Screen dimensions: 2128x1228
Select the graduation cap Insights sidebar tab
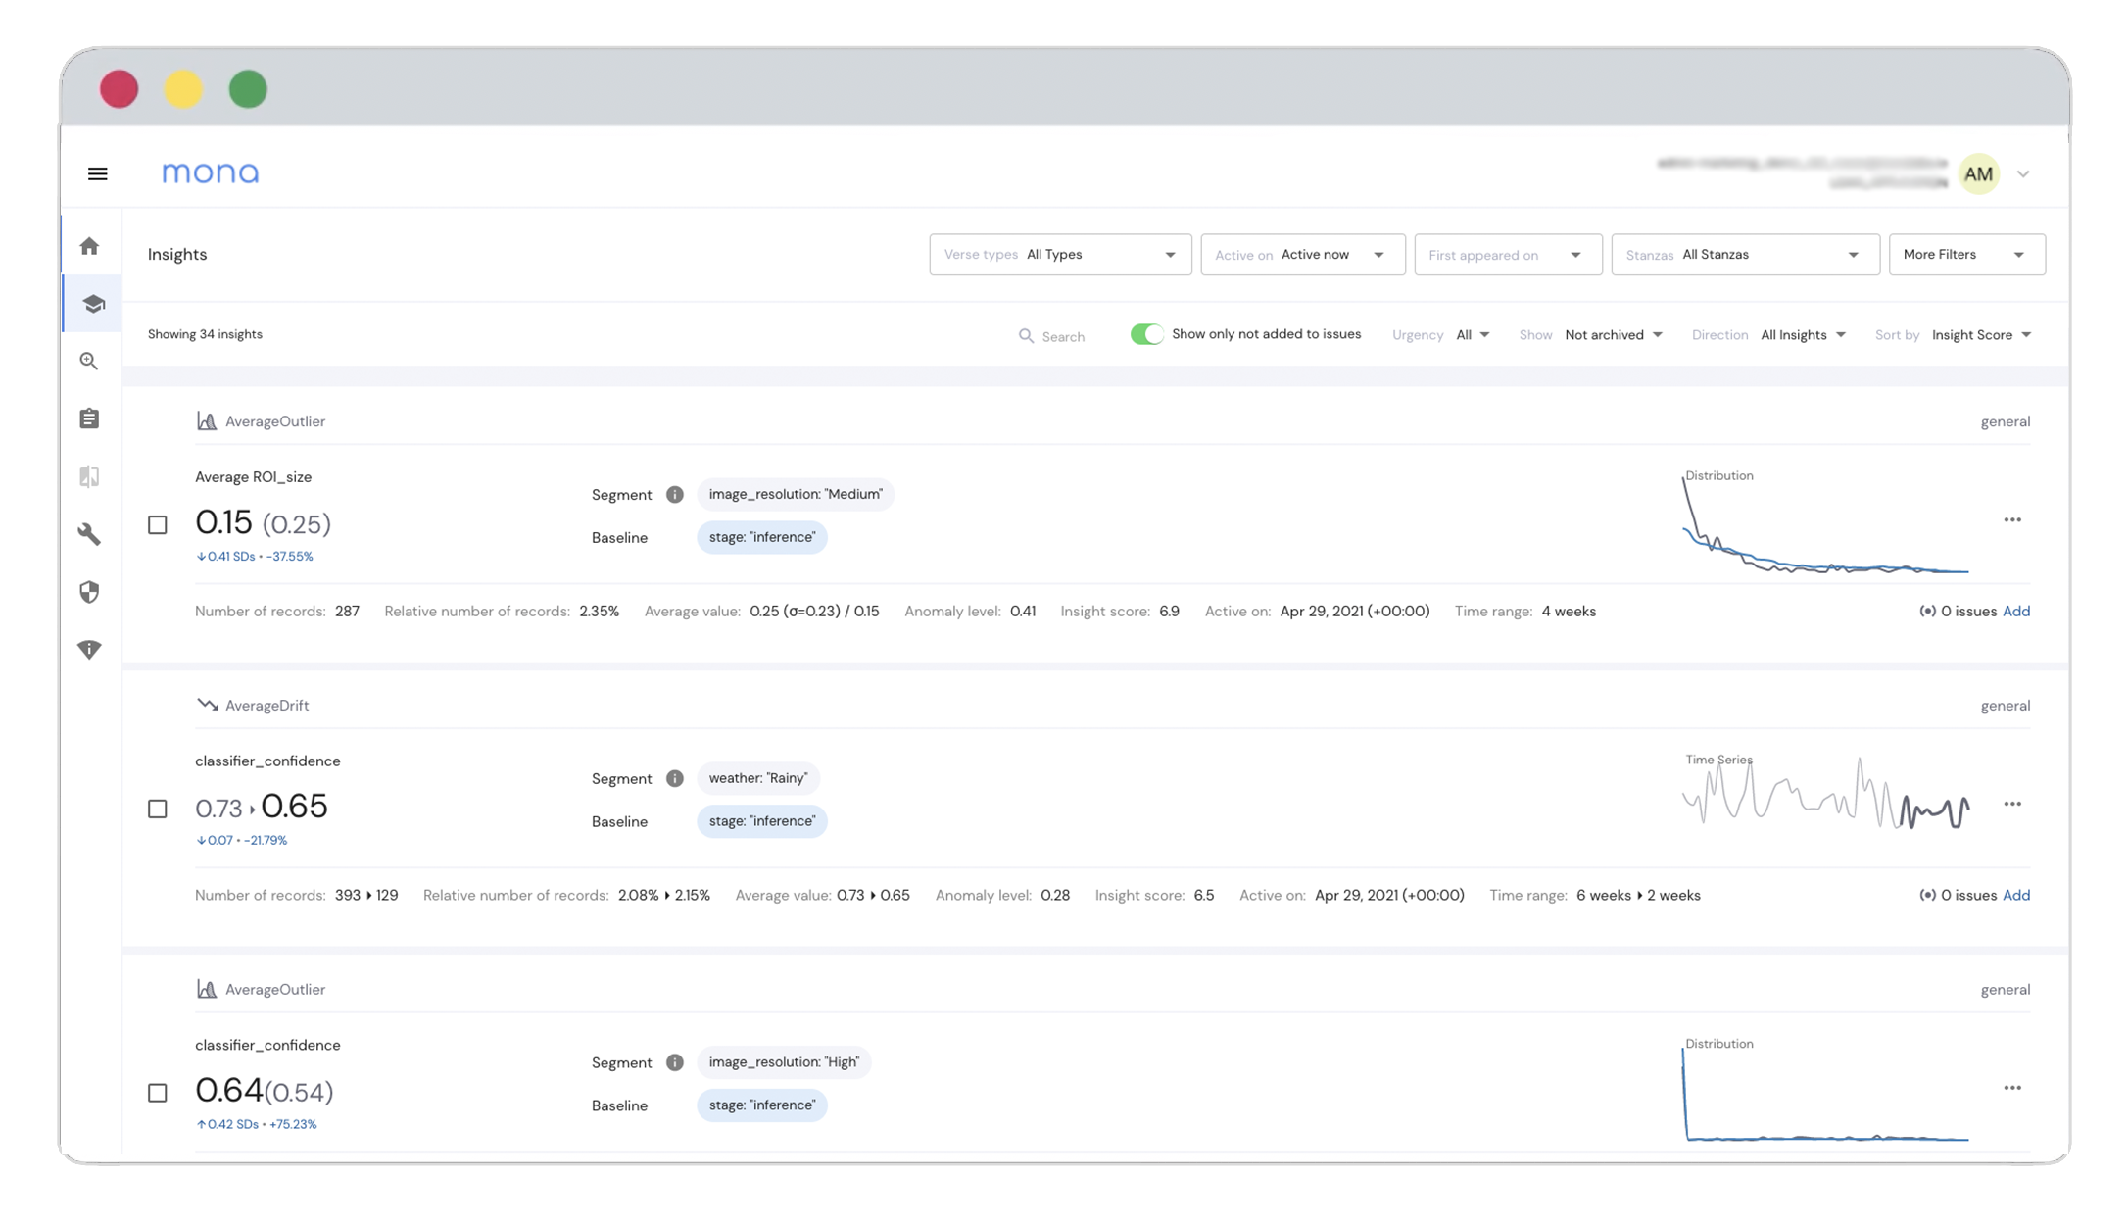93,304
